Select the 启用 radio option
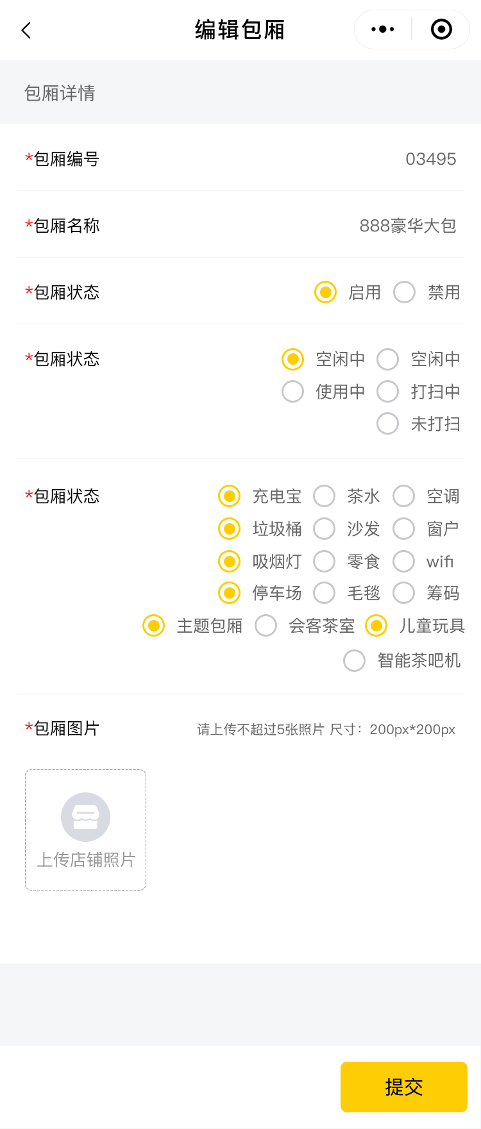481x1129 pixels. click(x=326, y=292)
